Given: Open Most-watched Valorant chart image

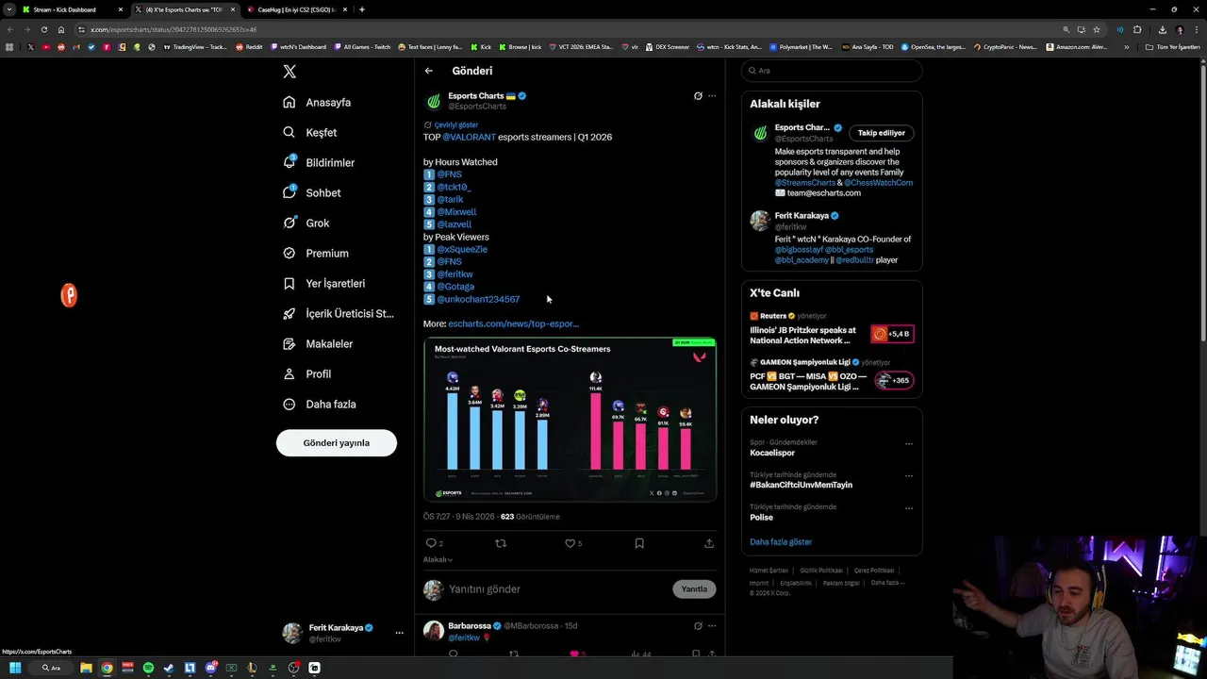Looking at the screenshot, I should [x=570, y=420].
